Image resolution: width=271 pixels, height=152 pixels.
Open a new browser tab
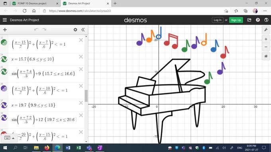(x=115, y=4)
